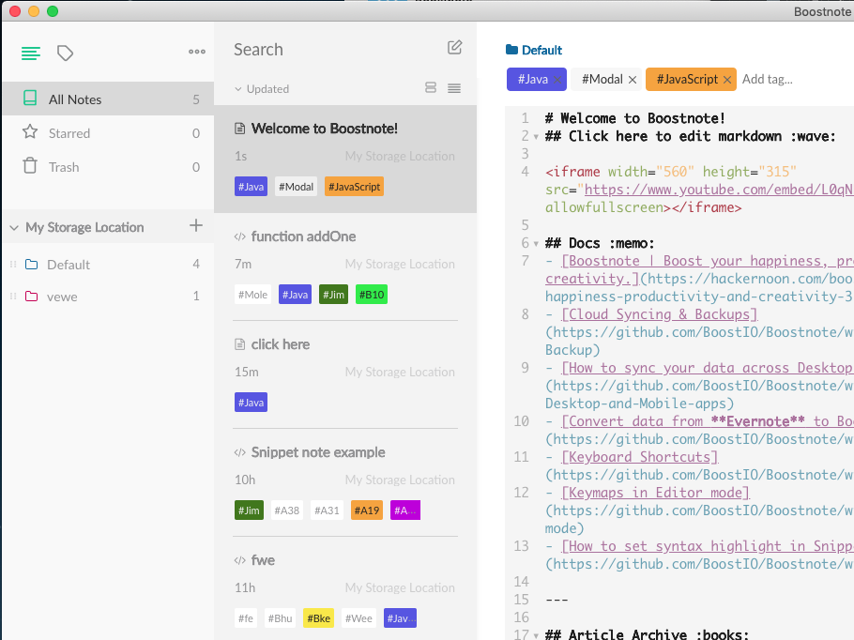The image size is (854, 640).
Task: Open the Updated sort dropdown
Action: (x=262, y=89)
